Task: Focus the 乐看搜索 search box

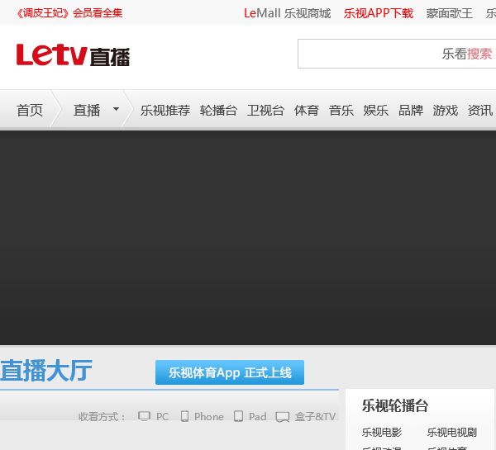Action: (x=397, y=54)
